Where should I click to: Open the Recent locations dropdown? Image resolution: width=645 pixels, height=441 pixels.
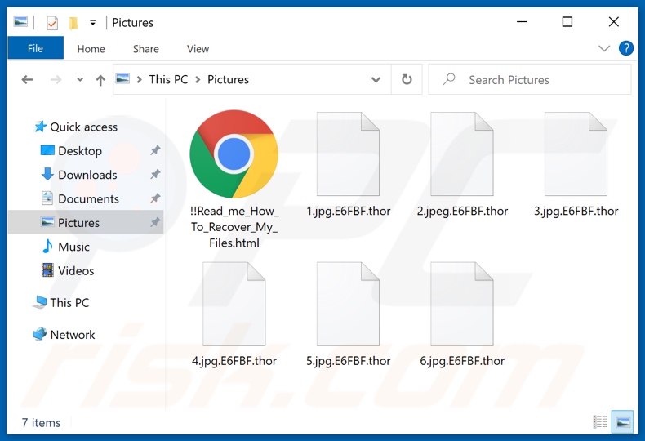point(80,80)
